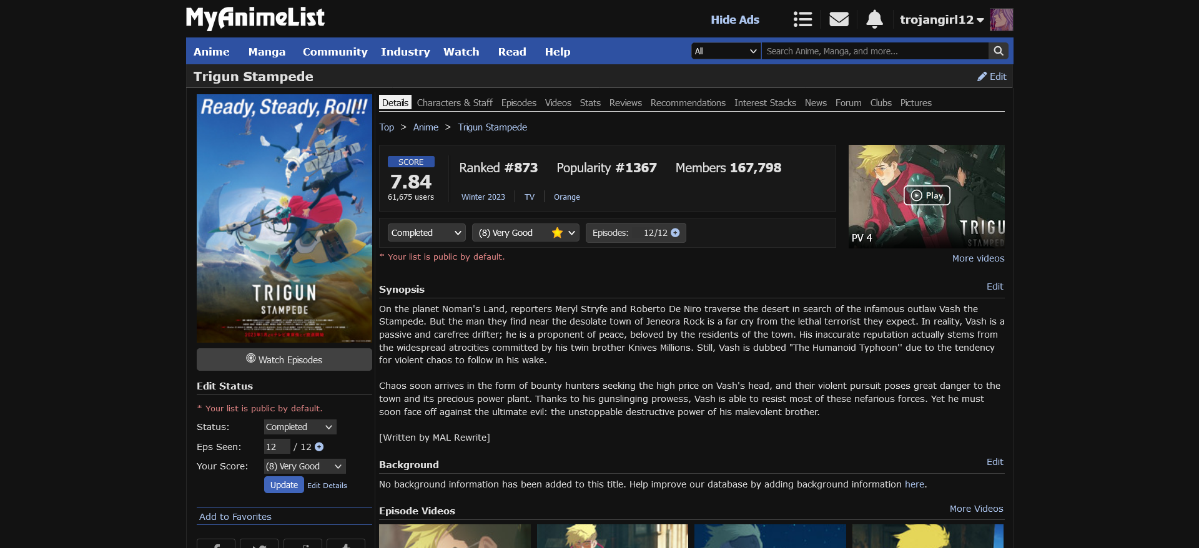This screenshot has height=548, width=1199.
Task: Click More videos link under trailer
Action: tap(979, 258)
